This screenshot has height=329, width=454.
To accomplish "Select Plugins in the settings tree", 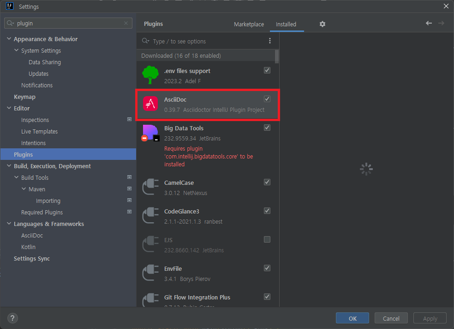I will pos(68,154).
